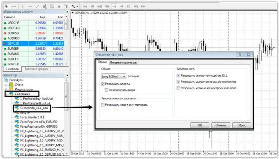279x159 pixels.
Task: Expand the Индикаторы tree node
Action: (7, 89)
